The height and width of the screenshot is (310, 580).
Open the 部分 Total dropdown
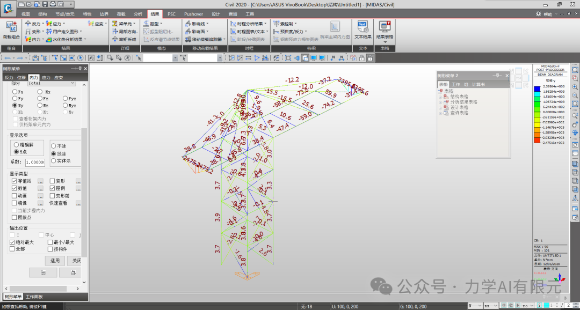(52, 84)
